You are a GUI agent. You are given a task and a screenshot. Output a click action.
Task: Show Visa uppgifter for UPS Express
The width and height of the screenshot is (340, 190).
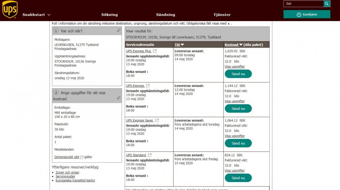[x=235, y=101]
